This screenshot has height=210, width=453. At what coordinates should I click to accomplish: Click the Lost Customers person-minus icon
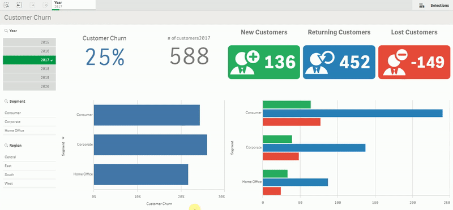coord(395,62)
